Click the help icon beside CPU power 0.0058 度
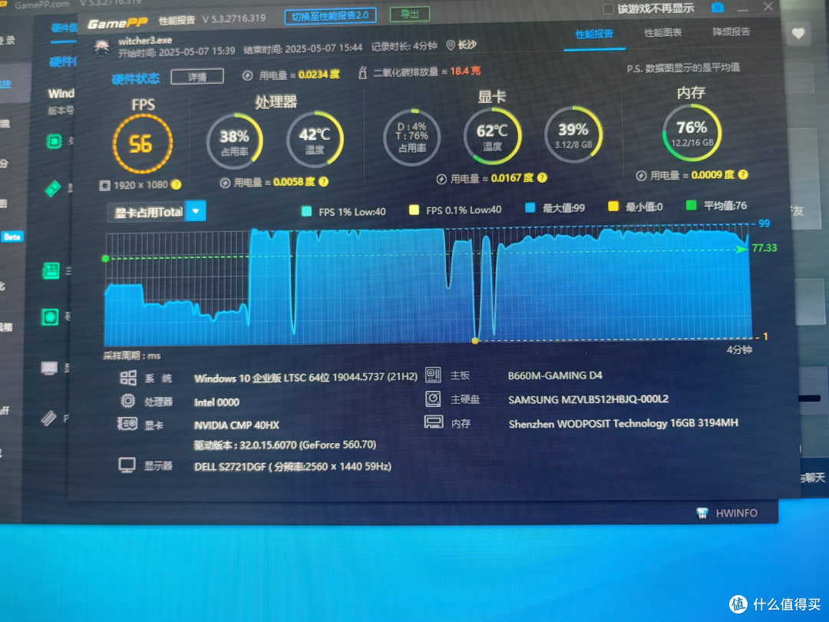 click(x=324, y=181)
